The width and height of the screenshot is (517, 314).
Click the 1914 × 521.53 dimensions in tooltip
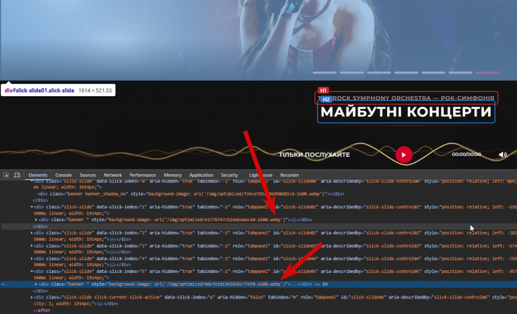pos(95,90)
